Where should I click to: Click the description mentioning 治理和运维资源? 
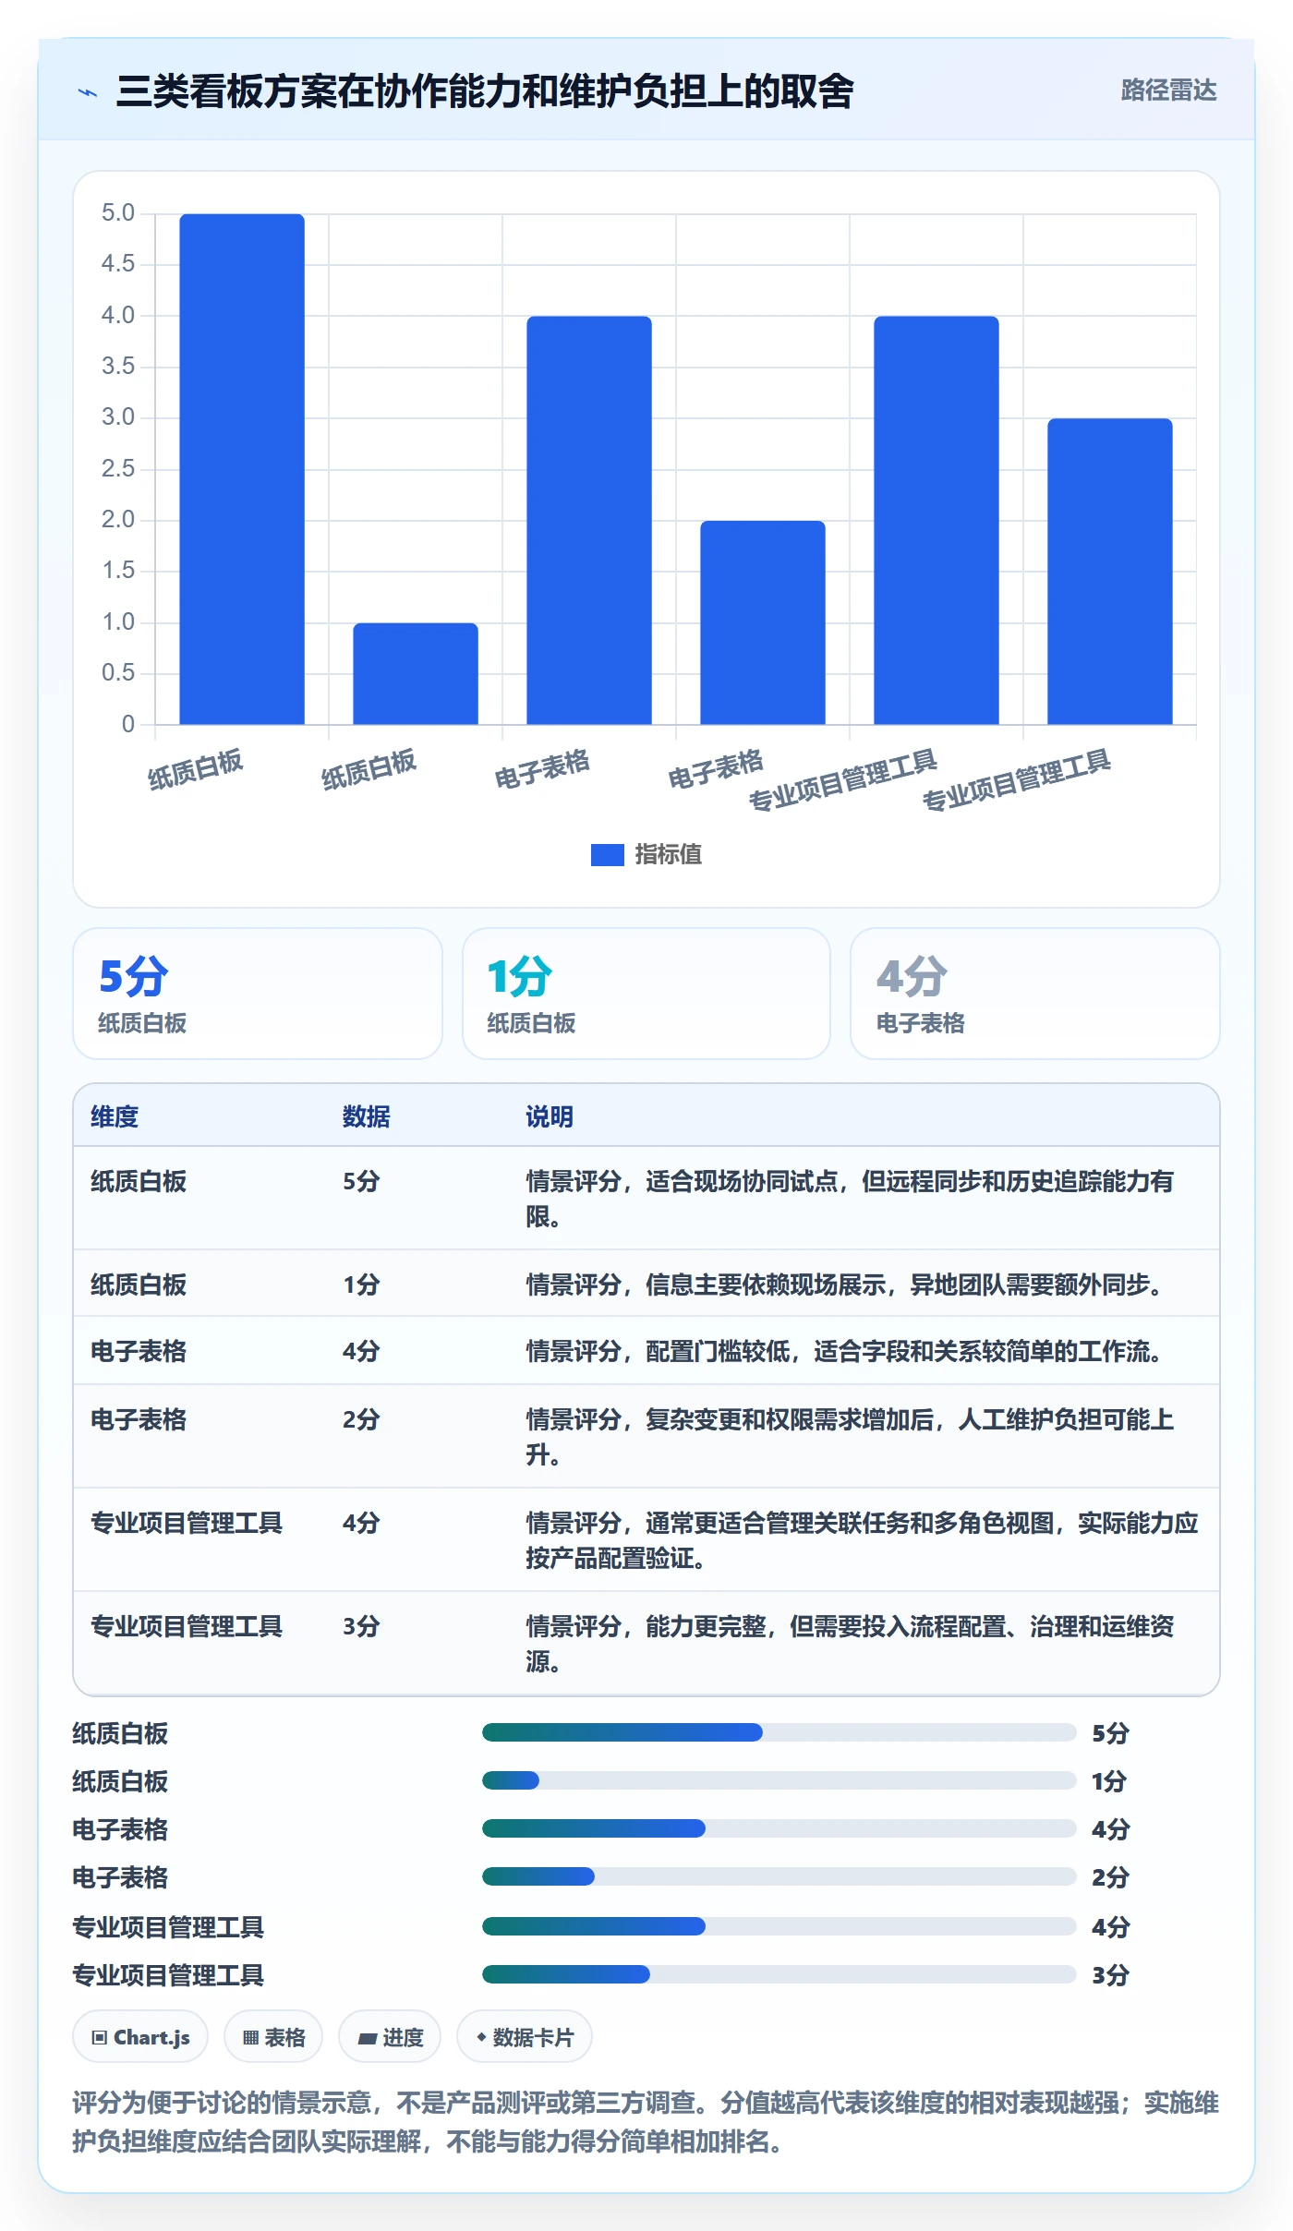(850, 1644)
